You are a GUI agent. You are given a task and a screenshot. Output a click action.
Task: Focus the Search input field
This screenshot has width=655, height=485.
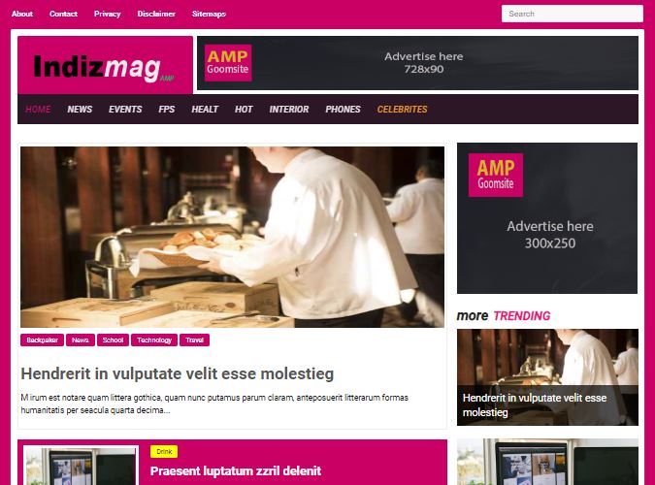click(x=573, y=14)
